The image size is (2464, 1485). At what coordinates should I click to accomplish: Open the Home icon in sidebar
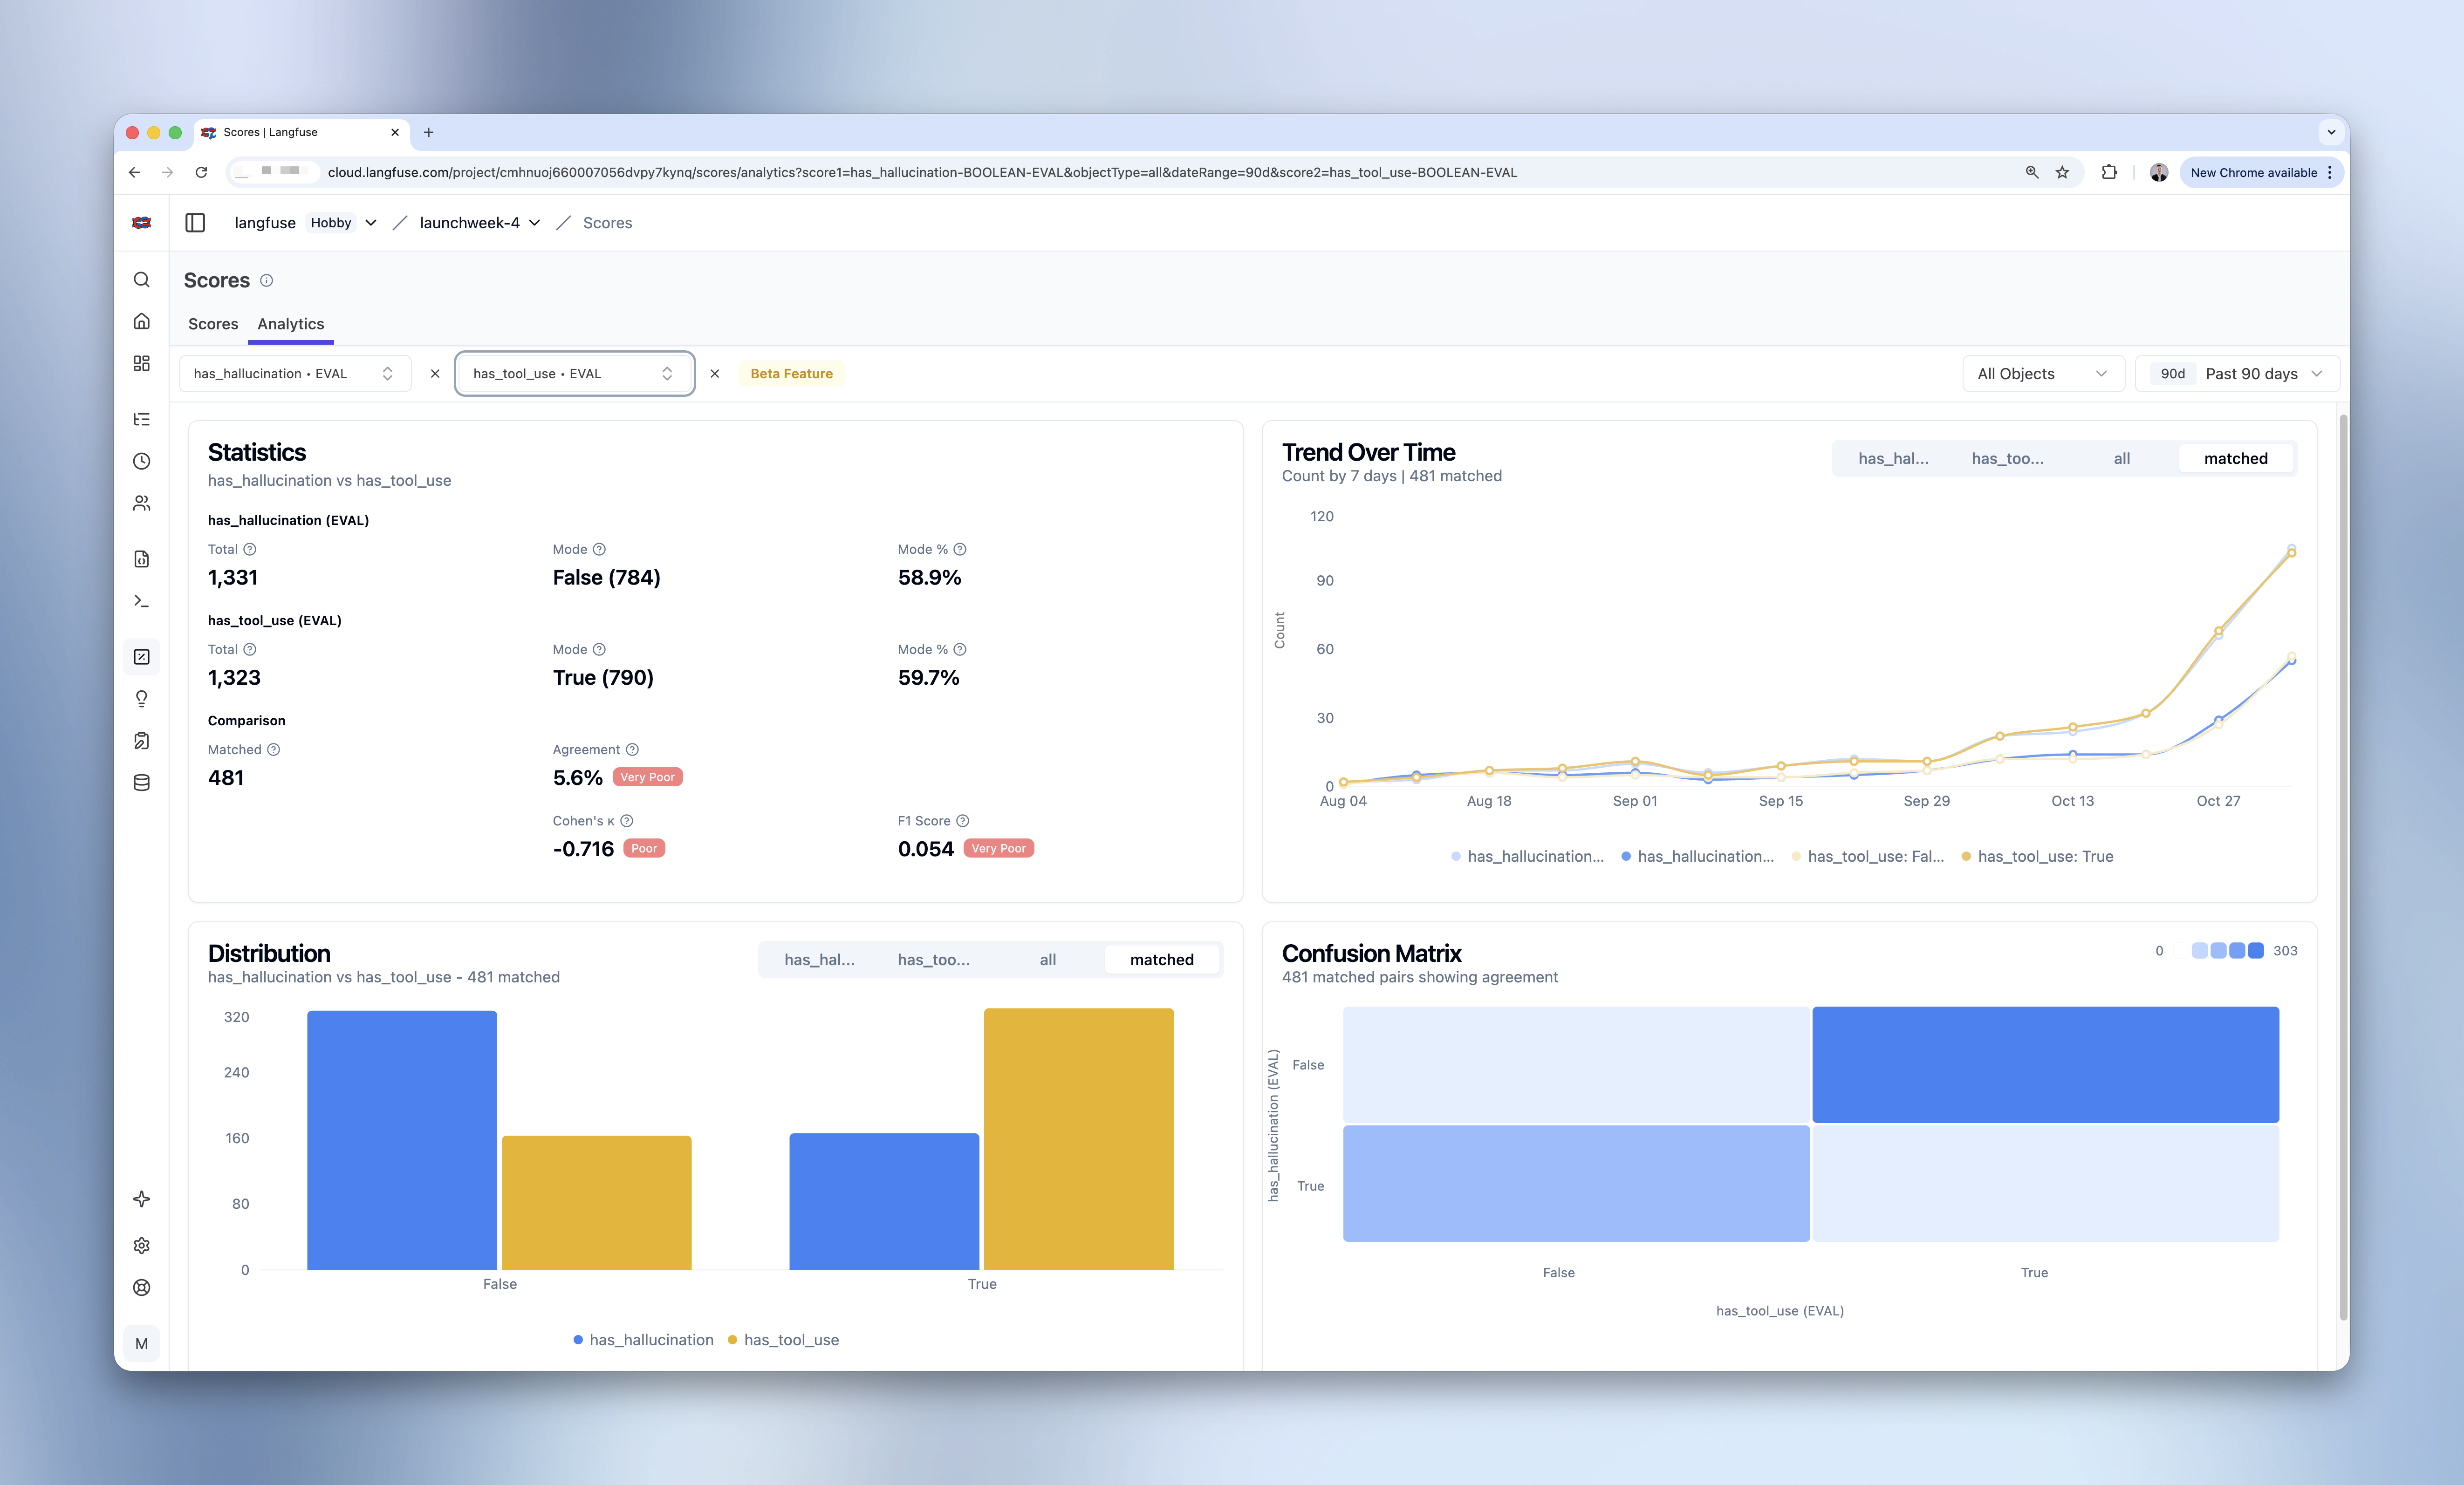pyautogui.click(x=141, y=321)
